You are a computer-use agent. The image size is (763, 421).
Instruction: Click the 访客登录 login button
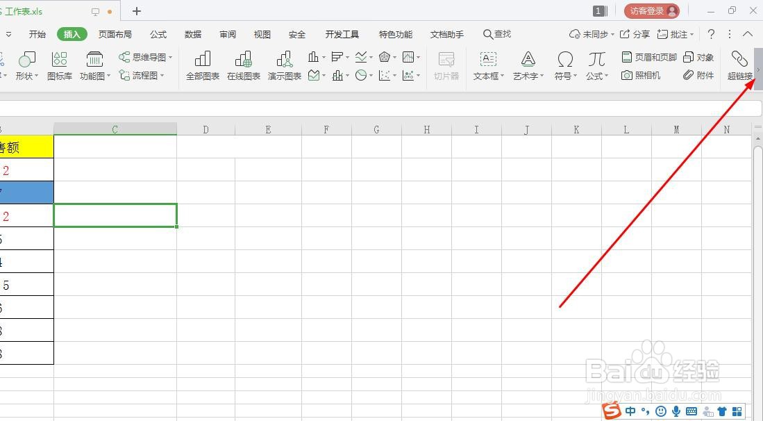tap(651, 11)
